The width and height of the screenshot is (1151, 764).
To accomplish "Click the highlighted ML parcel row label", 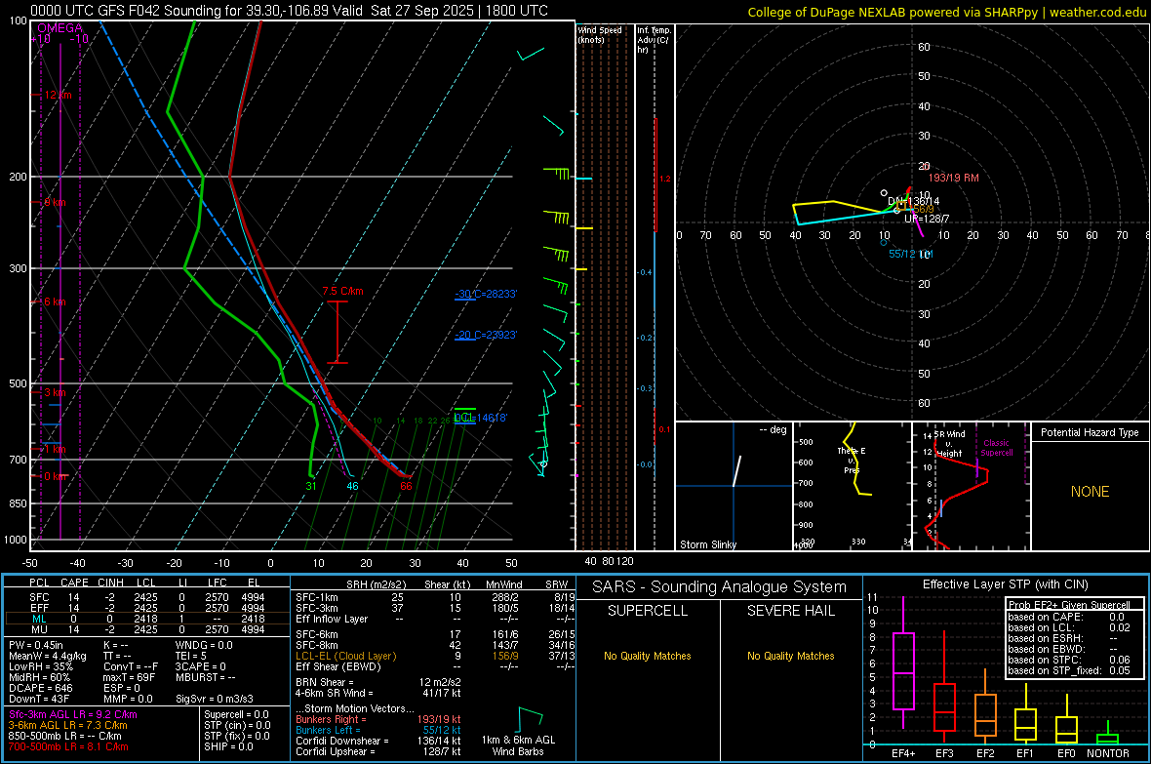I will click(39, 619).
